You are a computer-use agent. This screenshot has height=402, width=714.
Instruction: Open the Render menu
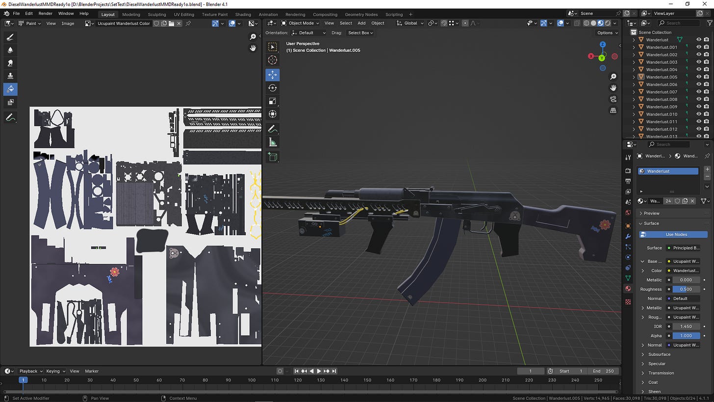point(45,13)
